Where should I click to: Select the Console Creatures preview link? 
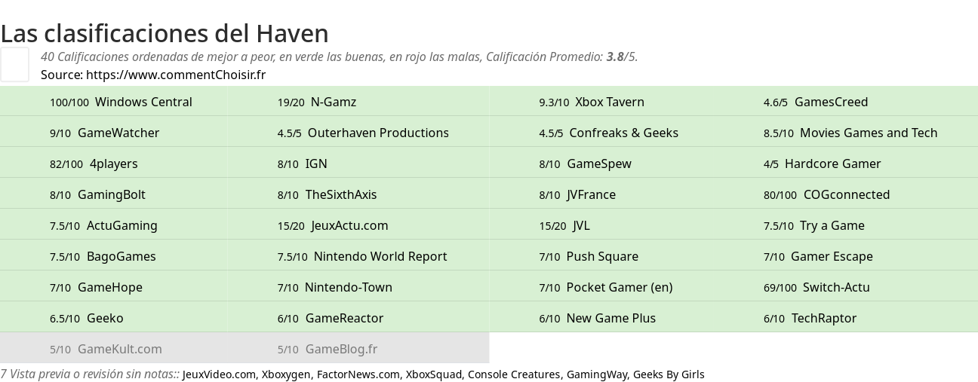click(x=514, y=374)
